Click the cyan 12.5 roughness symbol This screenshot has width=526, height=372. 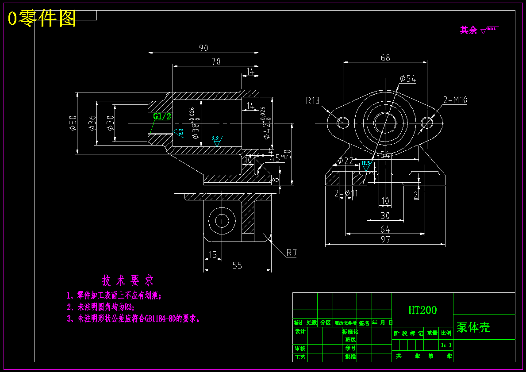coord(366,166)
